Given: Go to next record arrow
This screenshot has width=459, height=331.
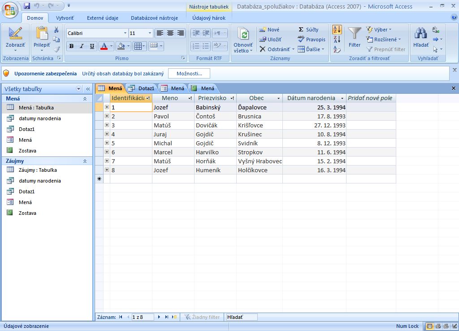Looking at the screenshot, I should click(159, 317).
